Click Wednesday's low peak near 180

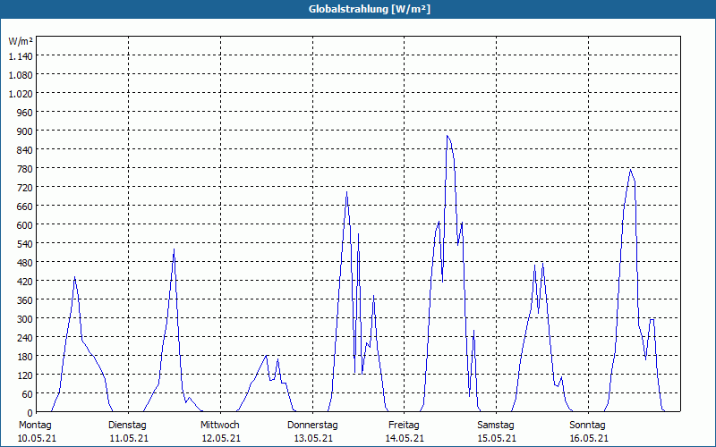pyautogui.click(x=266, y=355)
